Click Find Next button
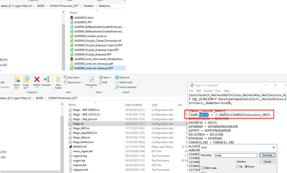 click(267, 155)
